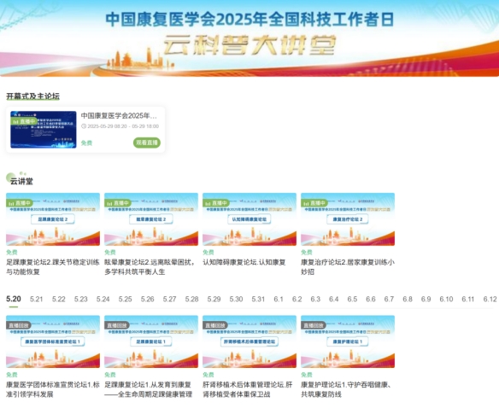Select the 6.11 date tab

[x=468, y=300]
